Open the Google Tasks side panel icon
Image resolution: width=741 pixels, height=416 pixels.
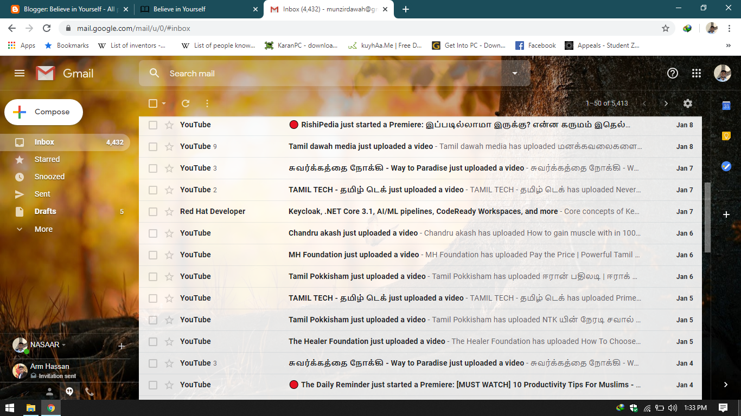726,166
